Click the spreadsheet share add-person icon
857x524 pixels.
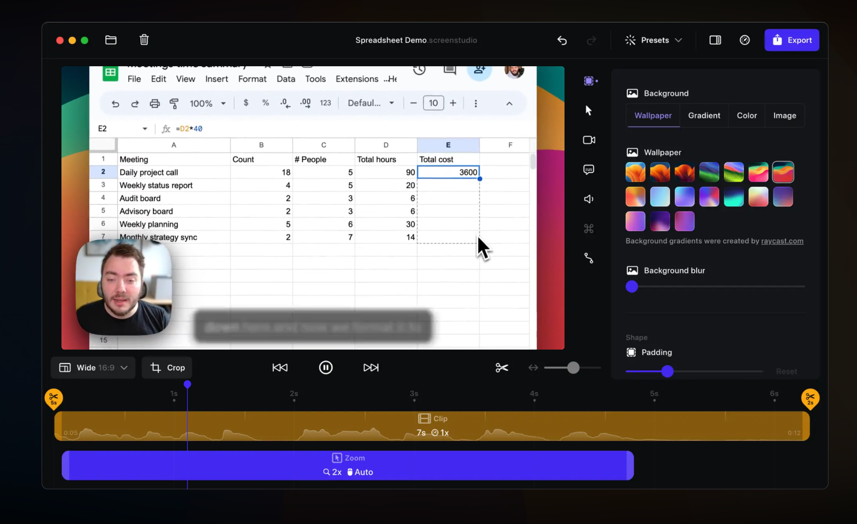click(480, 70)
